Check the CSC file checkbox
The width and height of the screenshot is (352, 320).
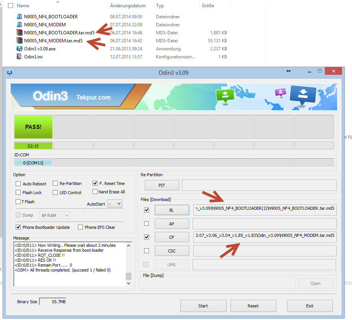click(x=146, y=251)
